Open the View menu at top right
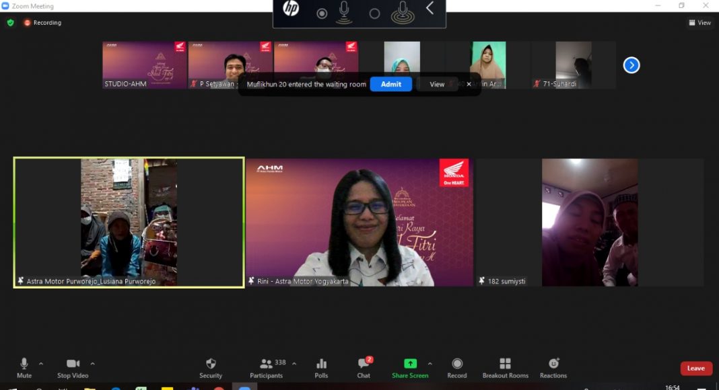 (700, 23)
